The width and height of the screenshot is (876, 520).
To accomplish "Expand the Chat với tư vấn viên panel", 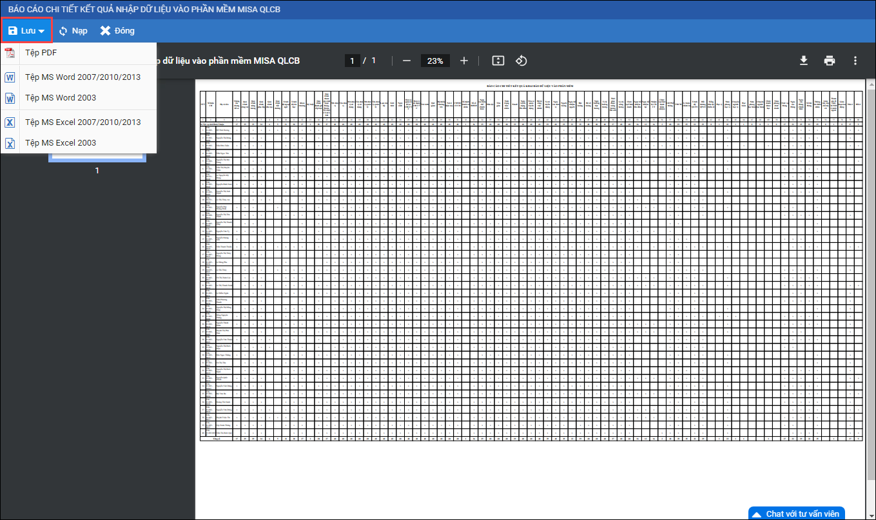I will (x=797, y=514).
